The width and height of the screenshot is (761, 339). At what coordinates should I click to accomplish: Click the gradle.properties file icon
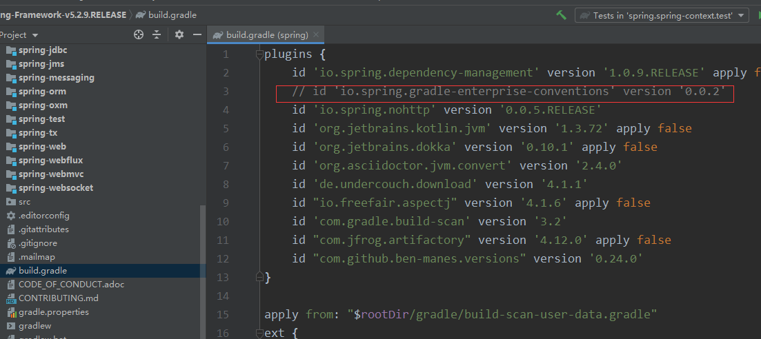[x=10, y=312]
